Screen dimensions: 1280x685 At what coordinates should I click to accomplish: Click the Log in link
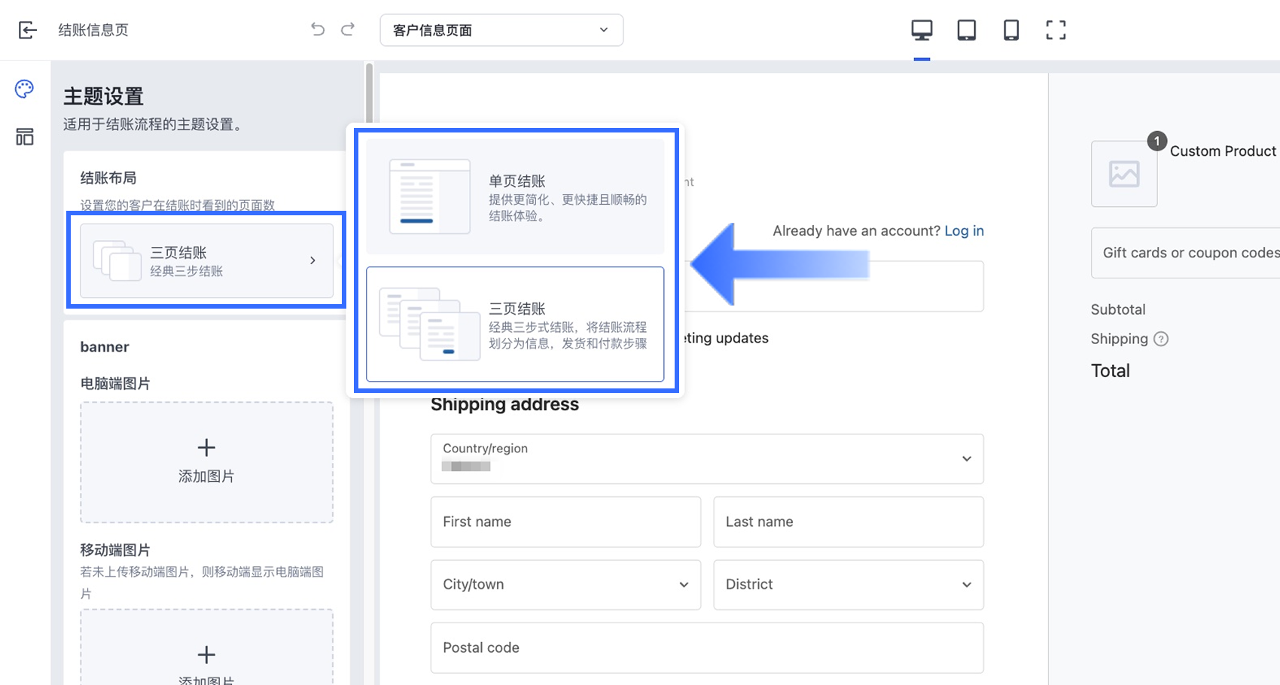964,231
